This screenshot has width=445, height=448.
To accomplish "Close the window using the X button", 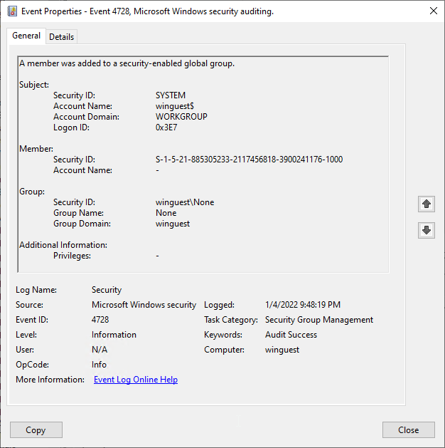I will click(434, 11).
